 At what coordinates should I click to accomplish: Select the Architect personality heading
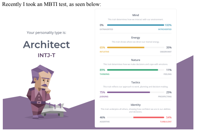[47, 45]
